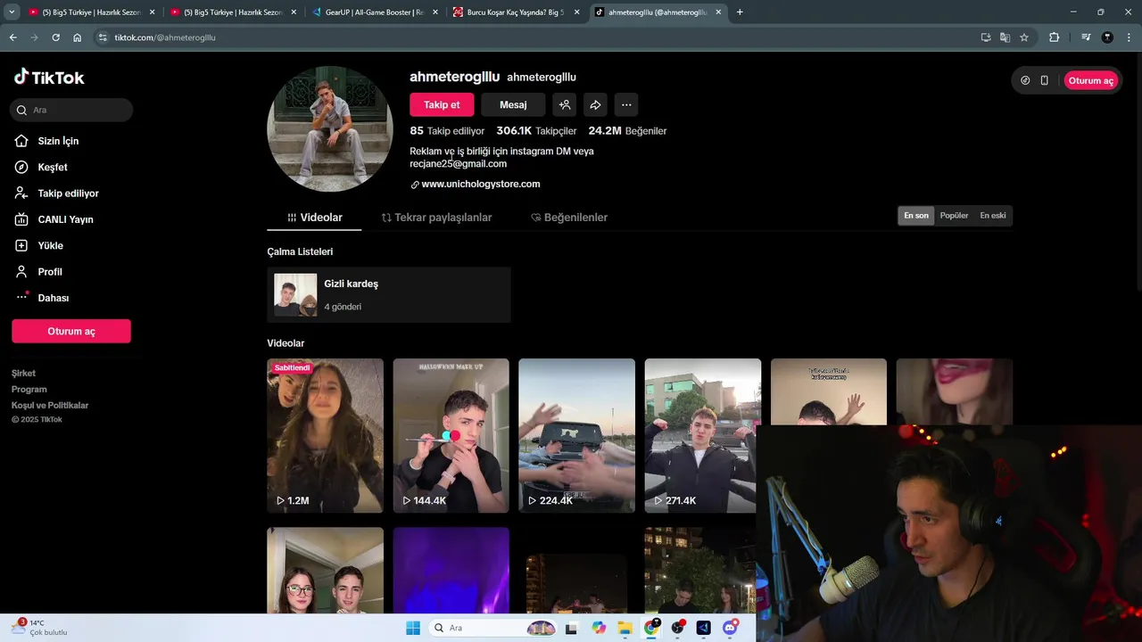The image size is (1142, 642).
Task: Open Chrome three-dot menu
Action: click(x=1128, y=37)
